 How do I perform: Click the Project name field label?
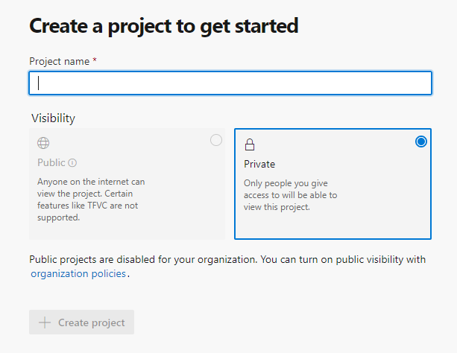click(59, 61)
